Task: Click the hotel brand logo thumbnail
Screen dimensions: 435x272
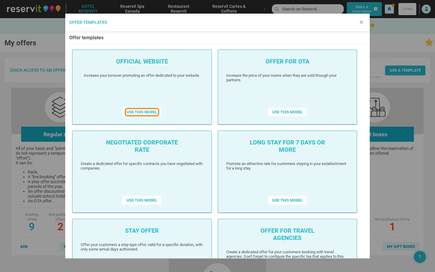Action: pyautogui.click(x=407, y=9)
